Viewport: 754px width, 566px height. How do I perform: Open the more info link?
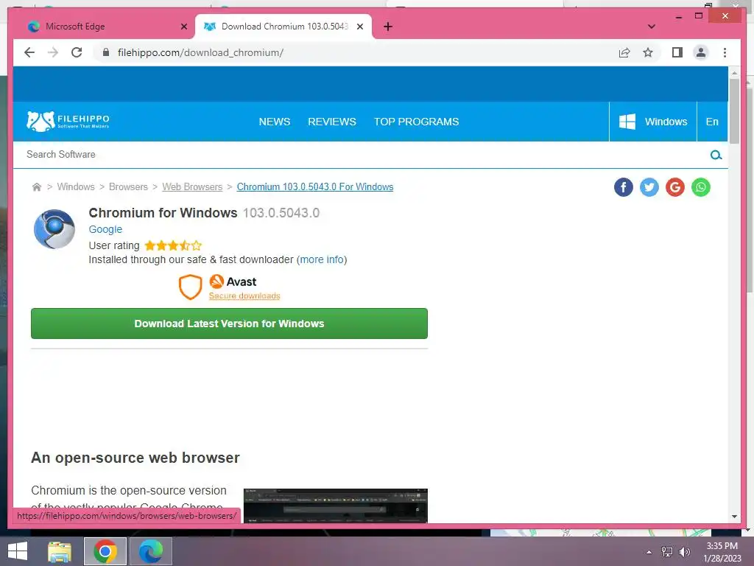pos(322,260)
